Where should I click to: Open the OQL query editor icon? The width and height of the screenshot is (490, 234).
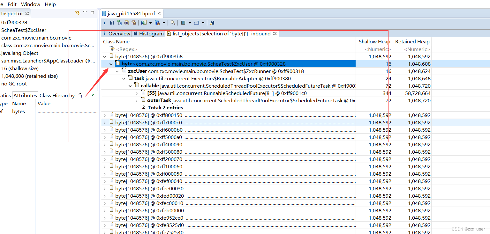pyautogui.click(x=126, y=23)
